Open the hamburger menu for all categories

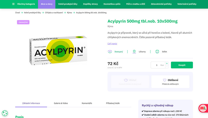coord(13,4)
